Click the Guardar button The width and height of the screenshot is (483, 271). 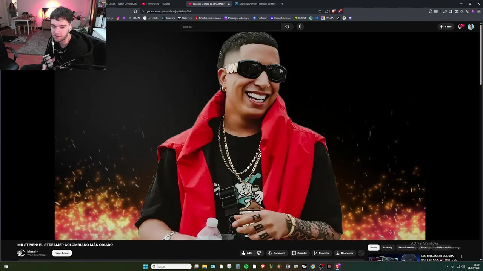(300, 253)
